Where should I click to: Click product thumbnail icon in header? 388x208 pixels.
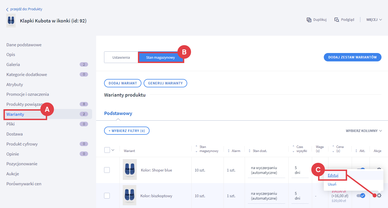coord(11,21)
